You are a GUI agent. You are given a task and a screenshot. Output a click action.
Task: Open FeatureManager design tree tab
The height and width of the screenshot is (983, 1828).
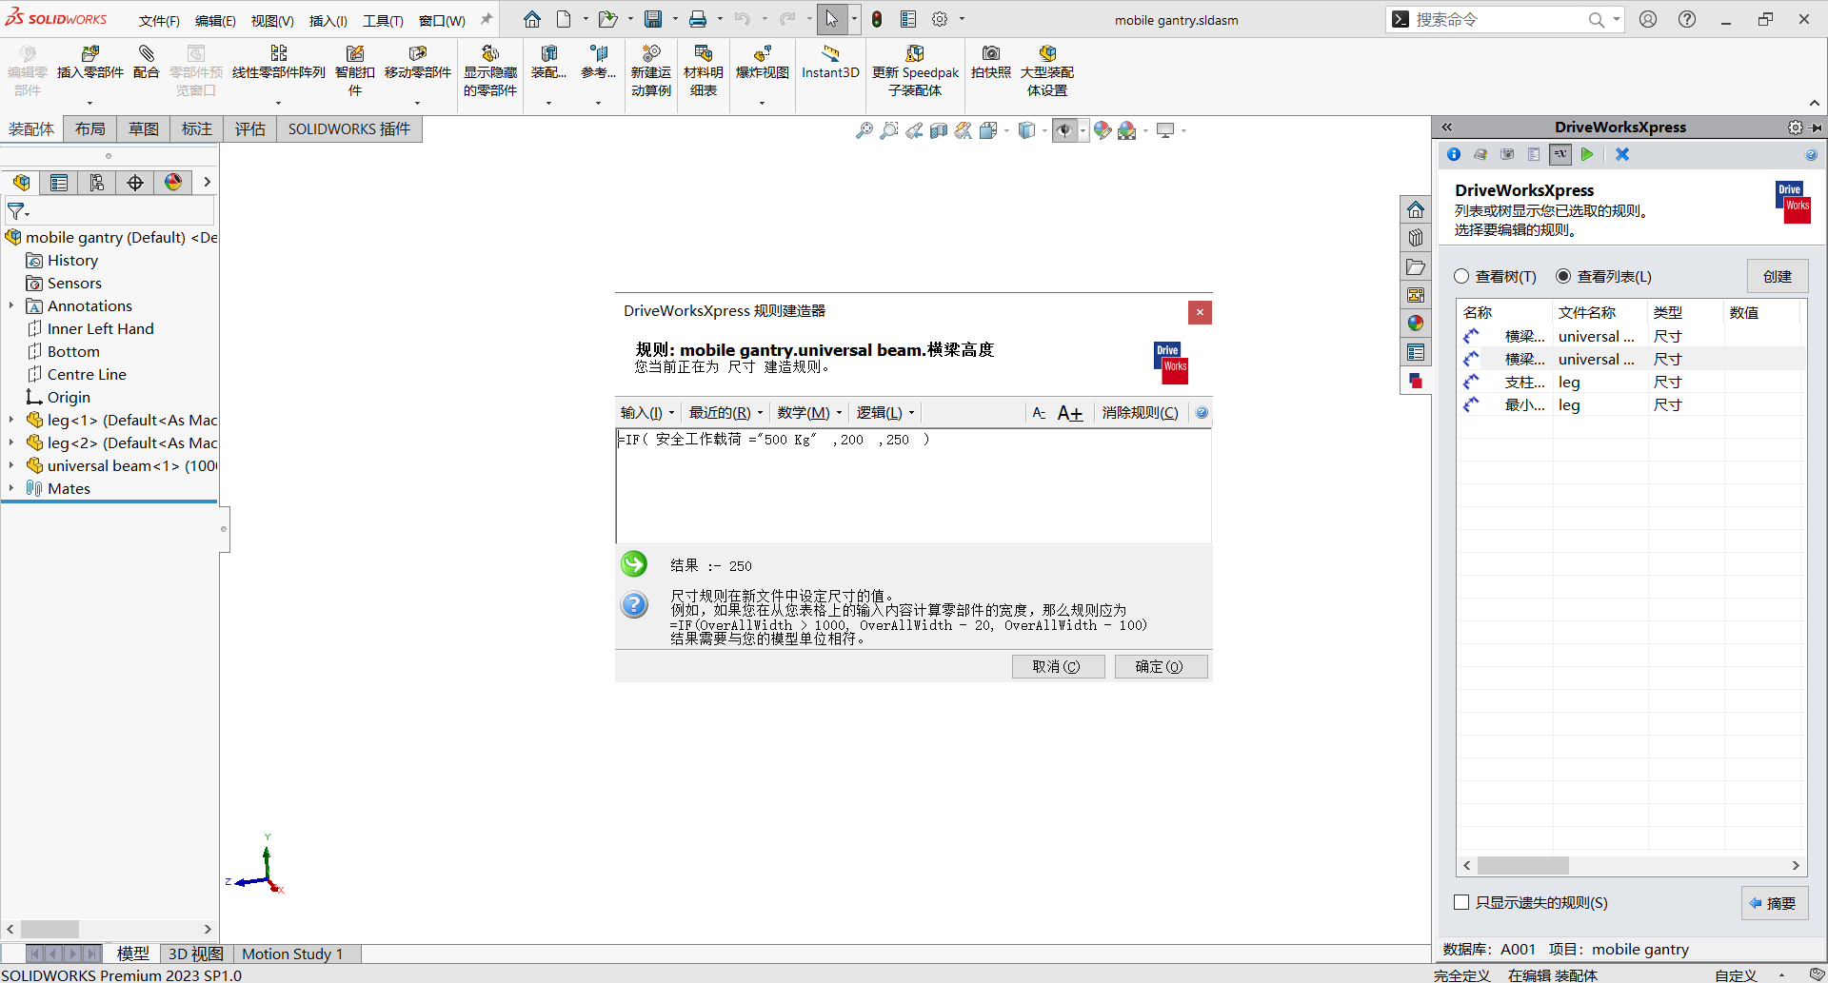(x=21, y=183)
